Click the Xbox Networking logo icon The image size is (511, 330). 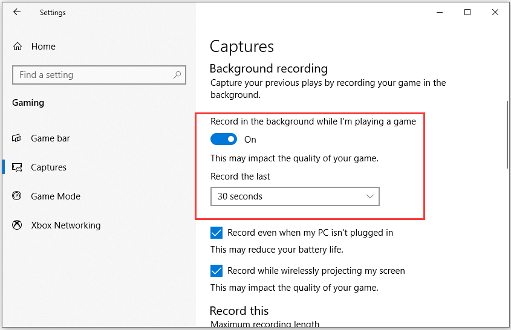click(x=17, y=225)
